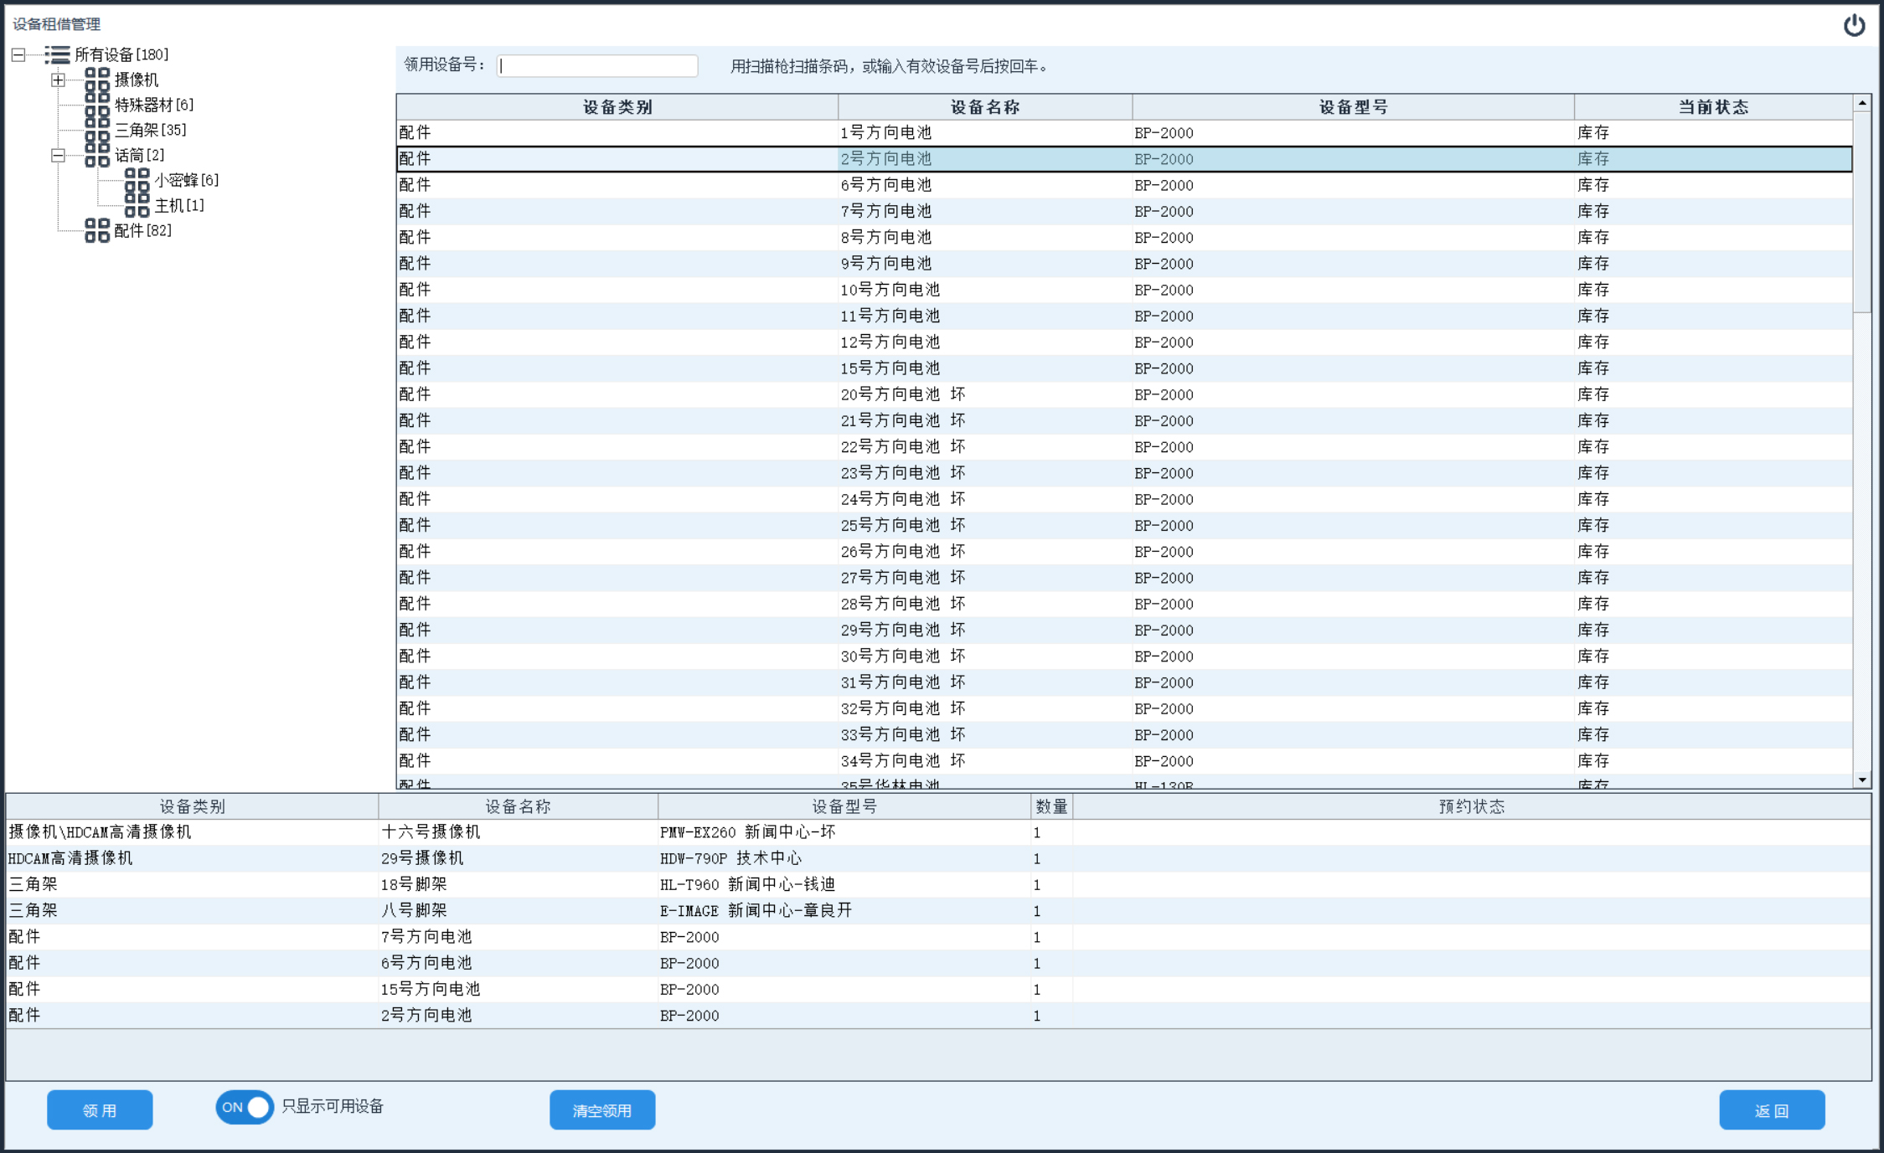This screenshot has width=1884, height=1153.
Task: Click the power icon at top right
Action: (1854, 25)
